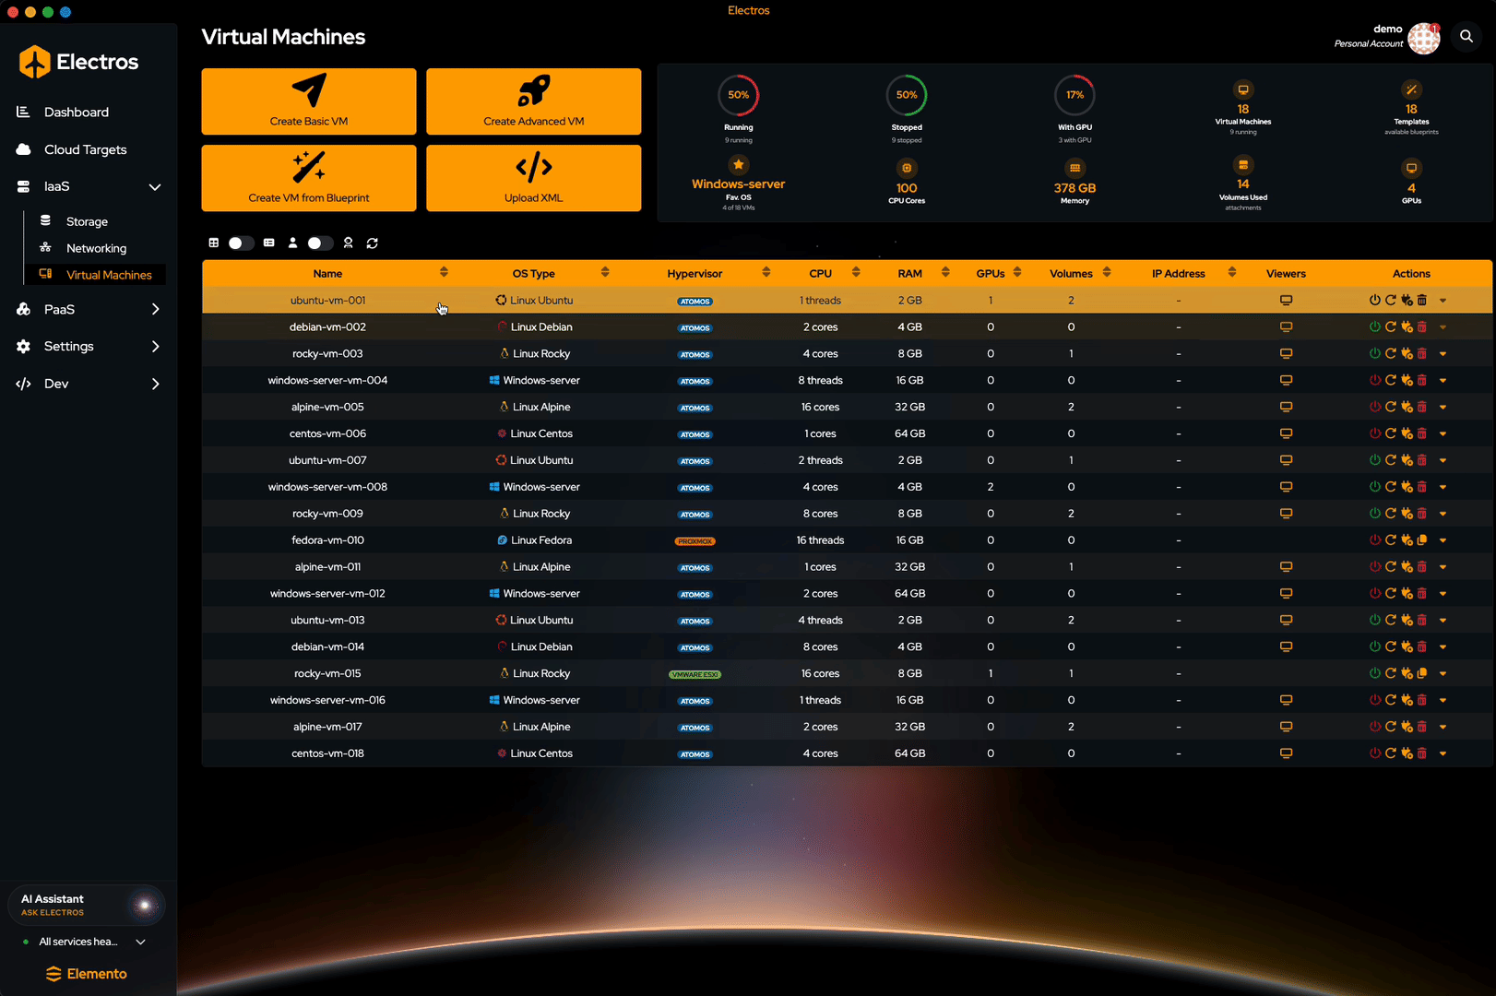
Task: Power toggle for debian-vm-002
Action: click(1374, 327)
